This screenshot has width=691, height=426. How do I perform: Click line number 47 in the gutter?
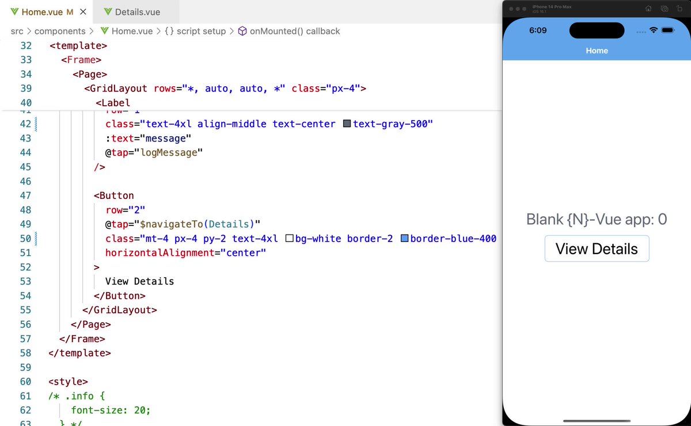tap(25, 195)
